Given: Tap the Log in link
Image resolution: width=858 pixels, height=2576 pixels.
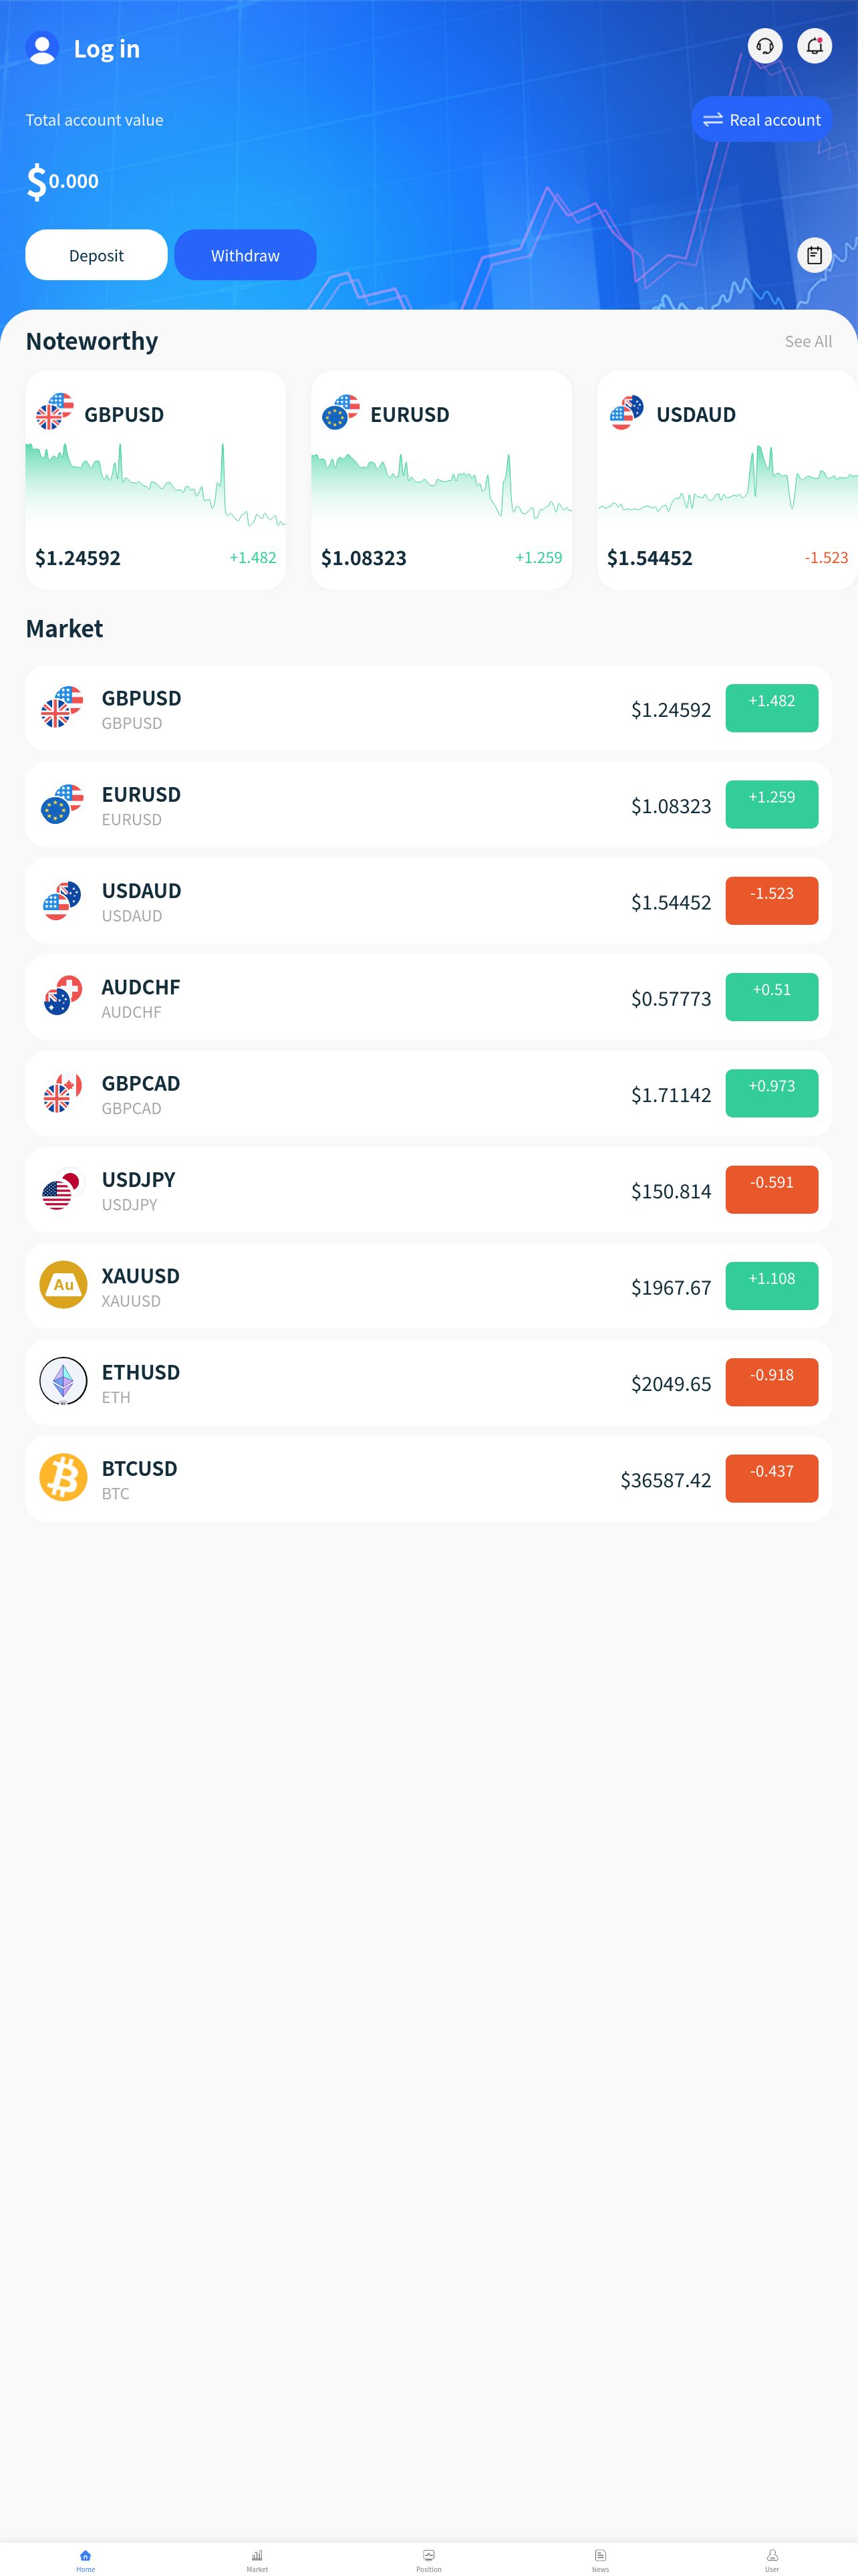Looking at the screenshot, I should [x=107, y=48].
